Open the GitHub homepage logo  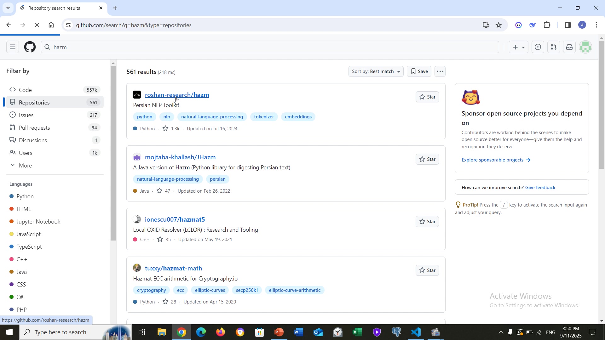pos(30,47)
